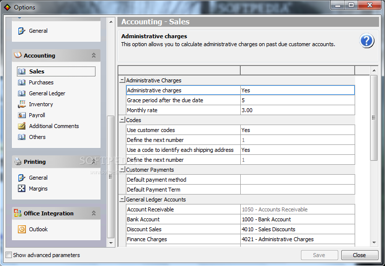Click the Close button
Screen dimensions: 385x266
coord(360,255)
